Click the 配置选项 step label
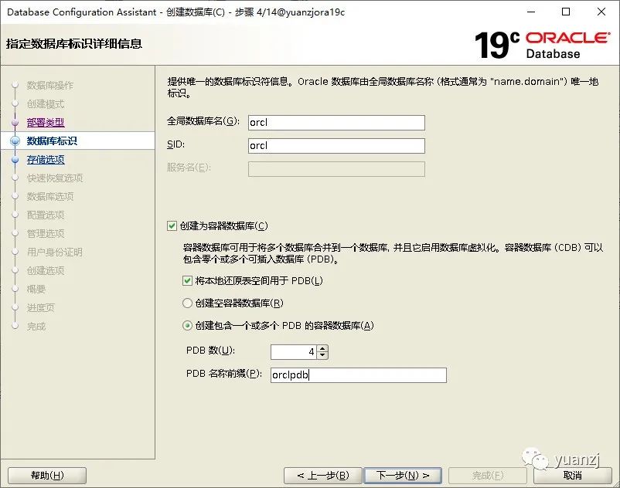Screen dimensions: 620x488 [46, 215]
